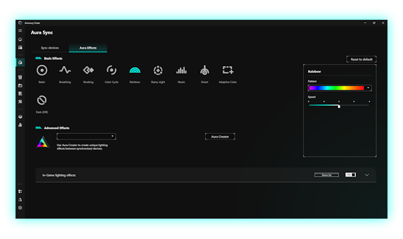
Task: Select the Starry night effect
Action: 158,70
